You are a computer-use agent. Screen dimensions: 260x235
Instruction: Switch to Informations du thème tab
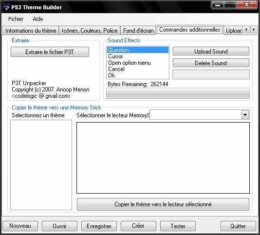pyautogui.click(x=31, y=31)
